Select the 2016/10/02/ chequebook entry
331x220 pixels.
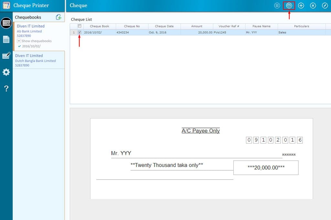31,46
